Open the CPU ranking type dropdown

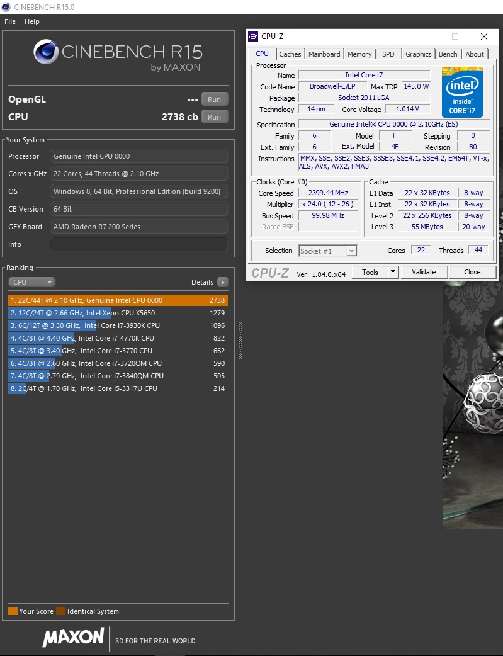pyautogui.click(x=32, y=282)
